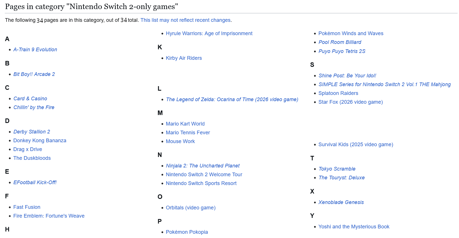Go to Kirby Air Riders article
The width and height of the screenshot is (459, 238).
tap(184, 58)
